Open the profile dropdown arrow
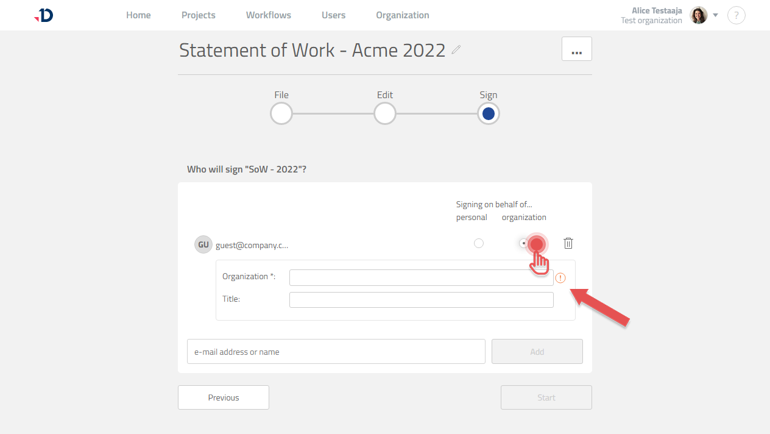 [x=716, y=15]
